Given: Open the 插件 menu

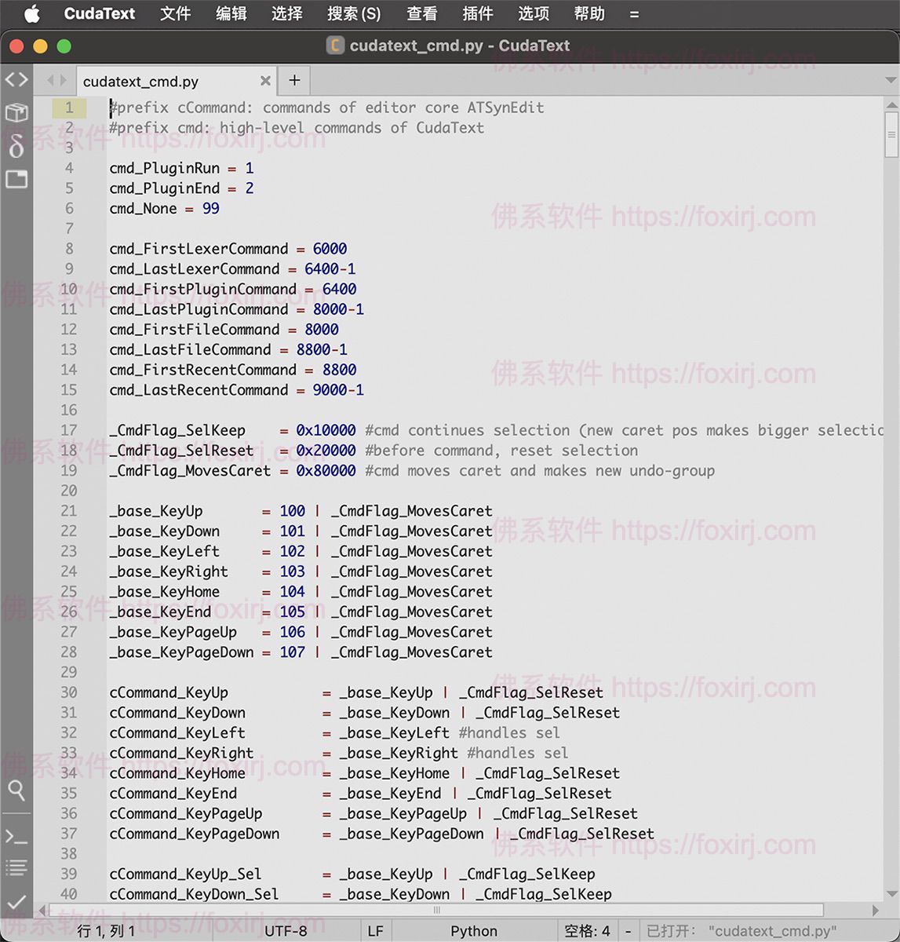Looking at the screenshot, I should coord(477,13).
